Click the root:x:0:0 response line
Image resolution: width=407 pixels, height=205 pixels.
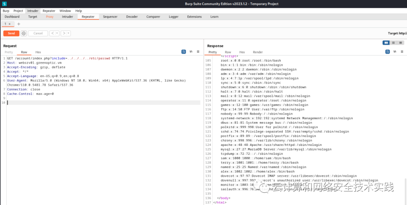coord(251,60)
